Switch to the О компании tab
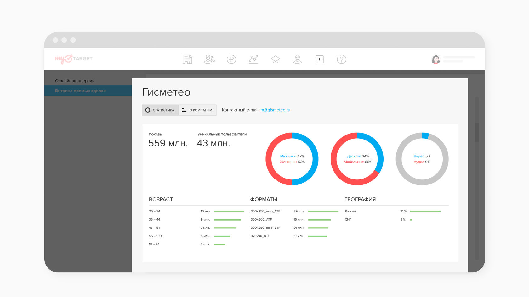This screenshot has width=529, height=297. pos(197,110)
